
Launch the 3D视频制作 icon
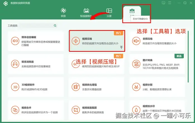tap(15, 87)
